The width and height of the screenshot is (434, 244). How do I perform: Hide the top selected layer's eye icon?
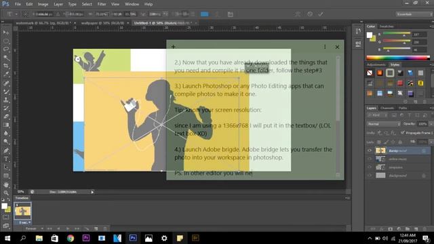tap(370, 150)
